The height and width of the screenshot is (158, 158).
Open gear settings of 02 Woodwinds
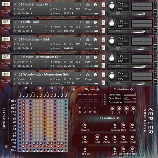tap(6, 74)
